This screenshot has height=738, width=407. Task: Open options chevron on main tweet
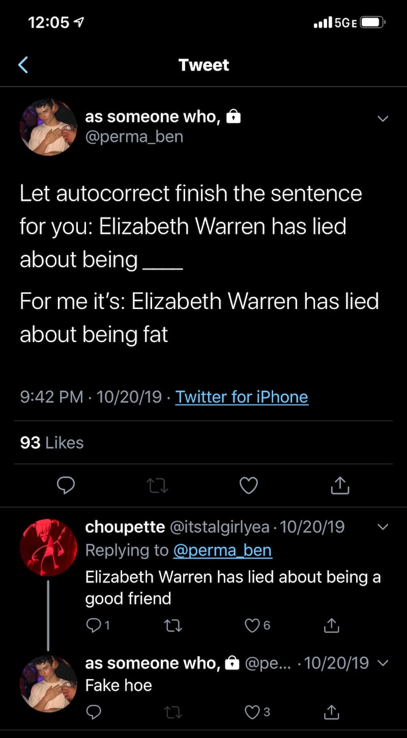(x=383, y=119)
